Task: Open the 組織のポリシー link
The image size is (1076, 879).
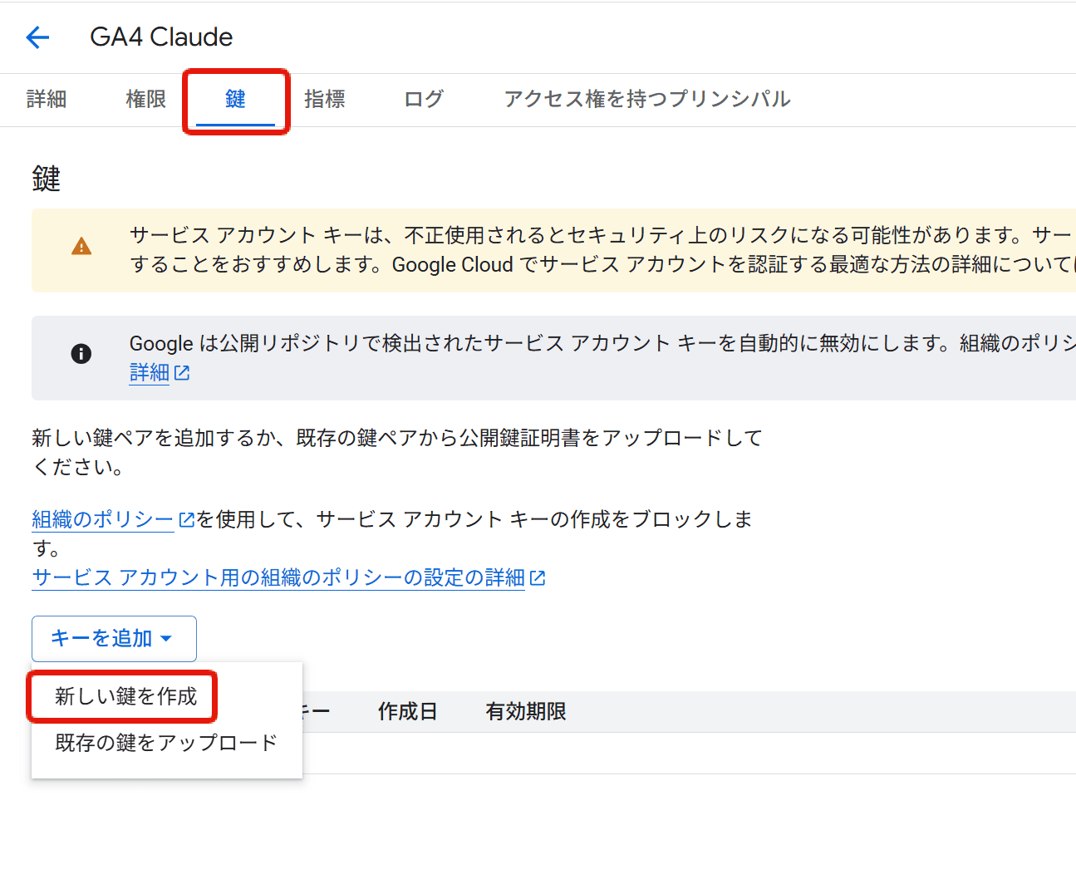Action: 102,520
